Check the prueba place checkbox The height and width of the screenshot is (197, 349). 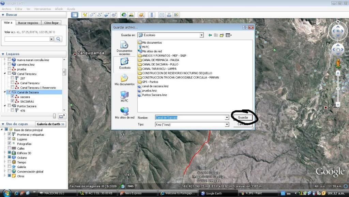pos(9,69)
